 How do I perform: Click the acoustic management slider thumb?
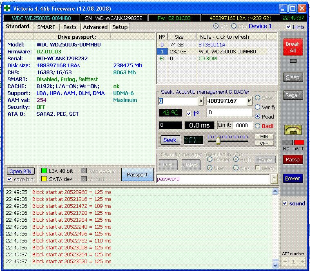click(218, 140)
